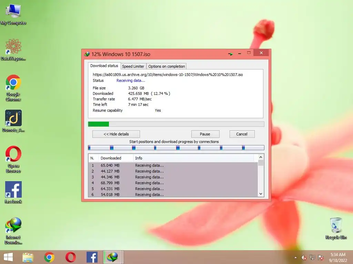The image size is (353, 264).
Task: Open the Action Center flag icon
Action: (321, 257)
